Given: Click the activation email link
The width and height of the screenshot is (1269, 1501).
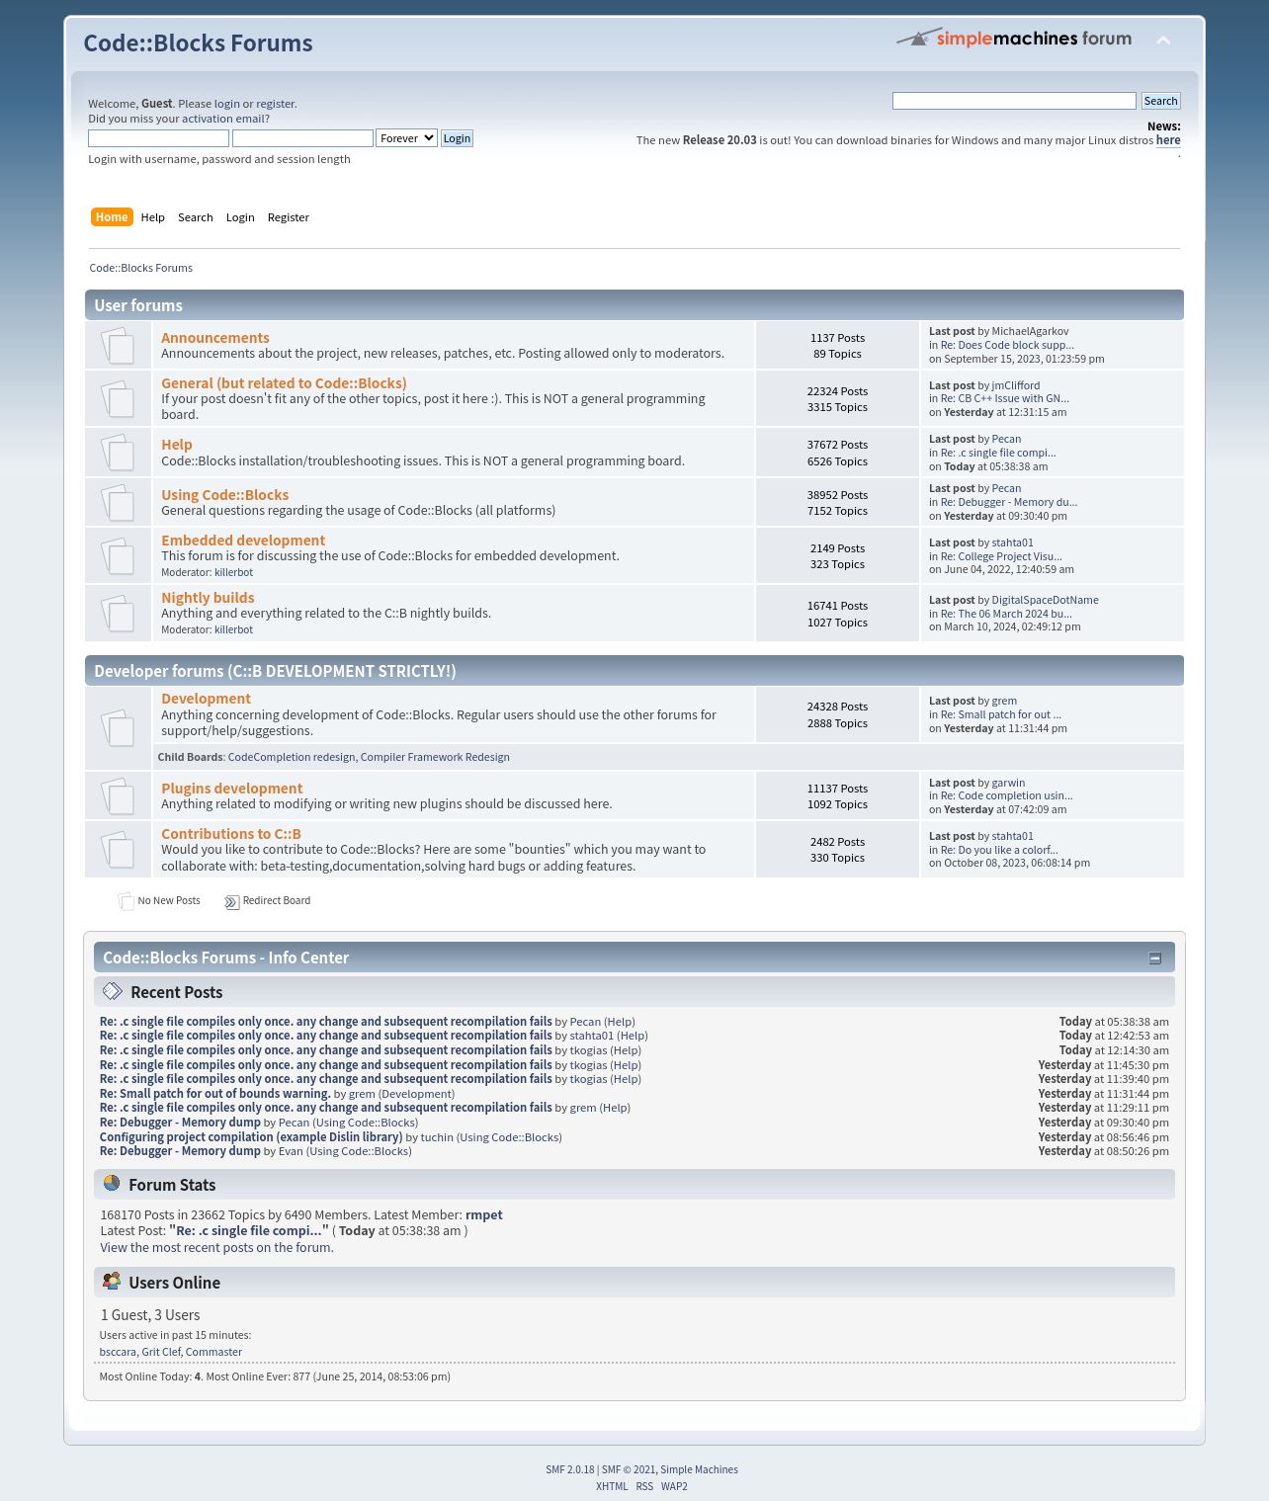Looking at the screenshot, I should pos(222,119).
